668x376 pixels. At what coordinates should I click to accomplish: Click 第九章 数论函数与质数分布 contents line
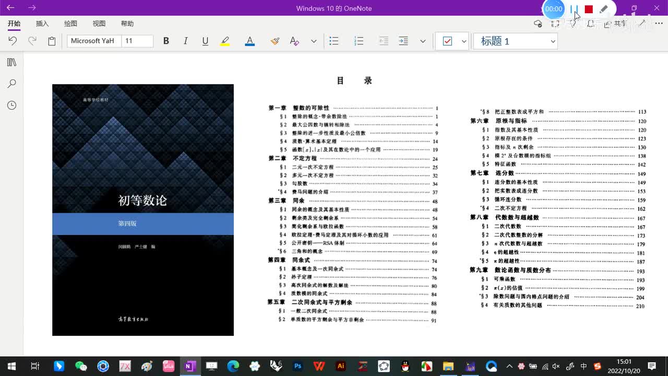(x=557, y=271)
